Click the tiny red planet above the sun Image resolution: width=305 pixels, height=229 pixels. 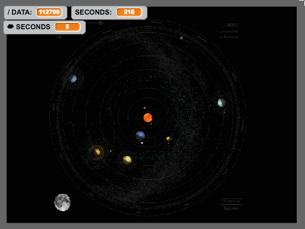point(145,108)
